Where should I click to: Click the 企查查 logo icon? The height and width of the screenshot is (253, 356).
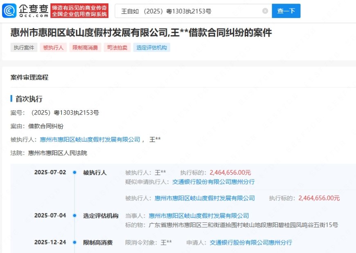tap(8, 9)
